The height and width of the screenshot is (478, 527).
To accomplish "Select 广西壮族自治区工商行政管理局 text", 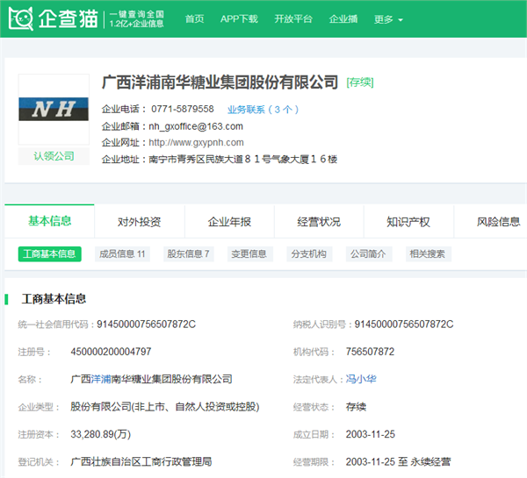I will (x=141, y=461).
